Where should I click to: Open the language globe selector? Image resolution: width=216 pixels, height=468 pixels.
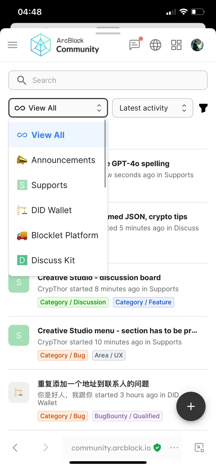coord(155,45)
